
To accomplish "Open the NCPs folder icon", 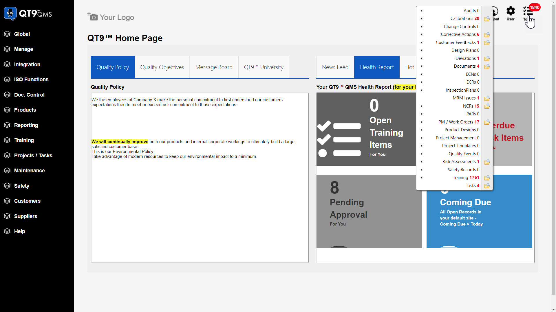I will coord(487,106).
